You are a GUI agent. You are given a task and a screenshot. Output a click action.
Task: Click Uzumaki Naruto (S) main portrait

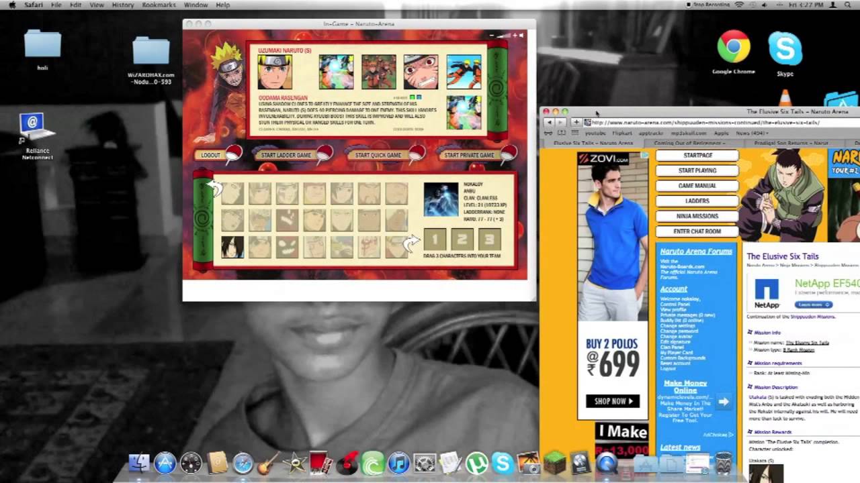(275, 72)
